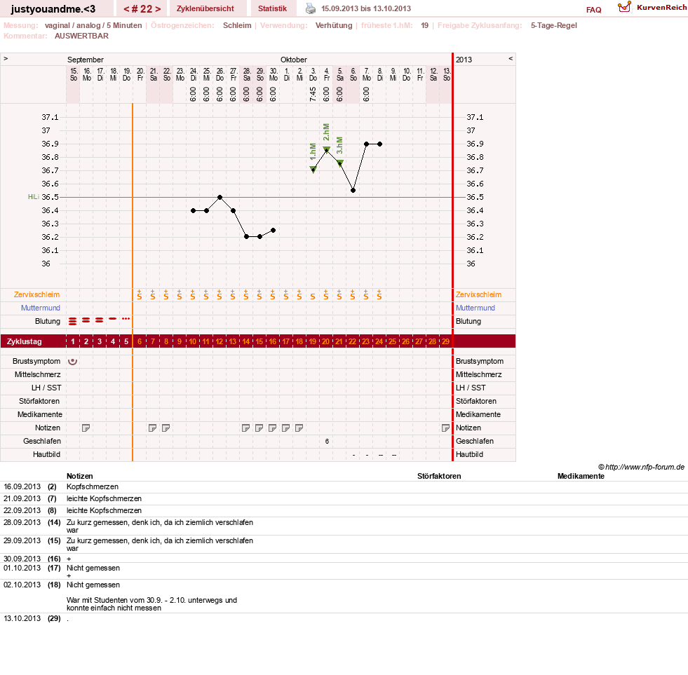688x675 pixels.
Task: Click Zyklustag number 14
Action: [245, 341]
